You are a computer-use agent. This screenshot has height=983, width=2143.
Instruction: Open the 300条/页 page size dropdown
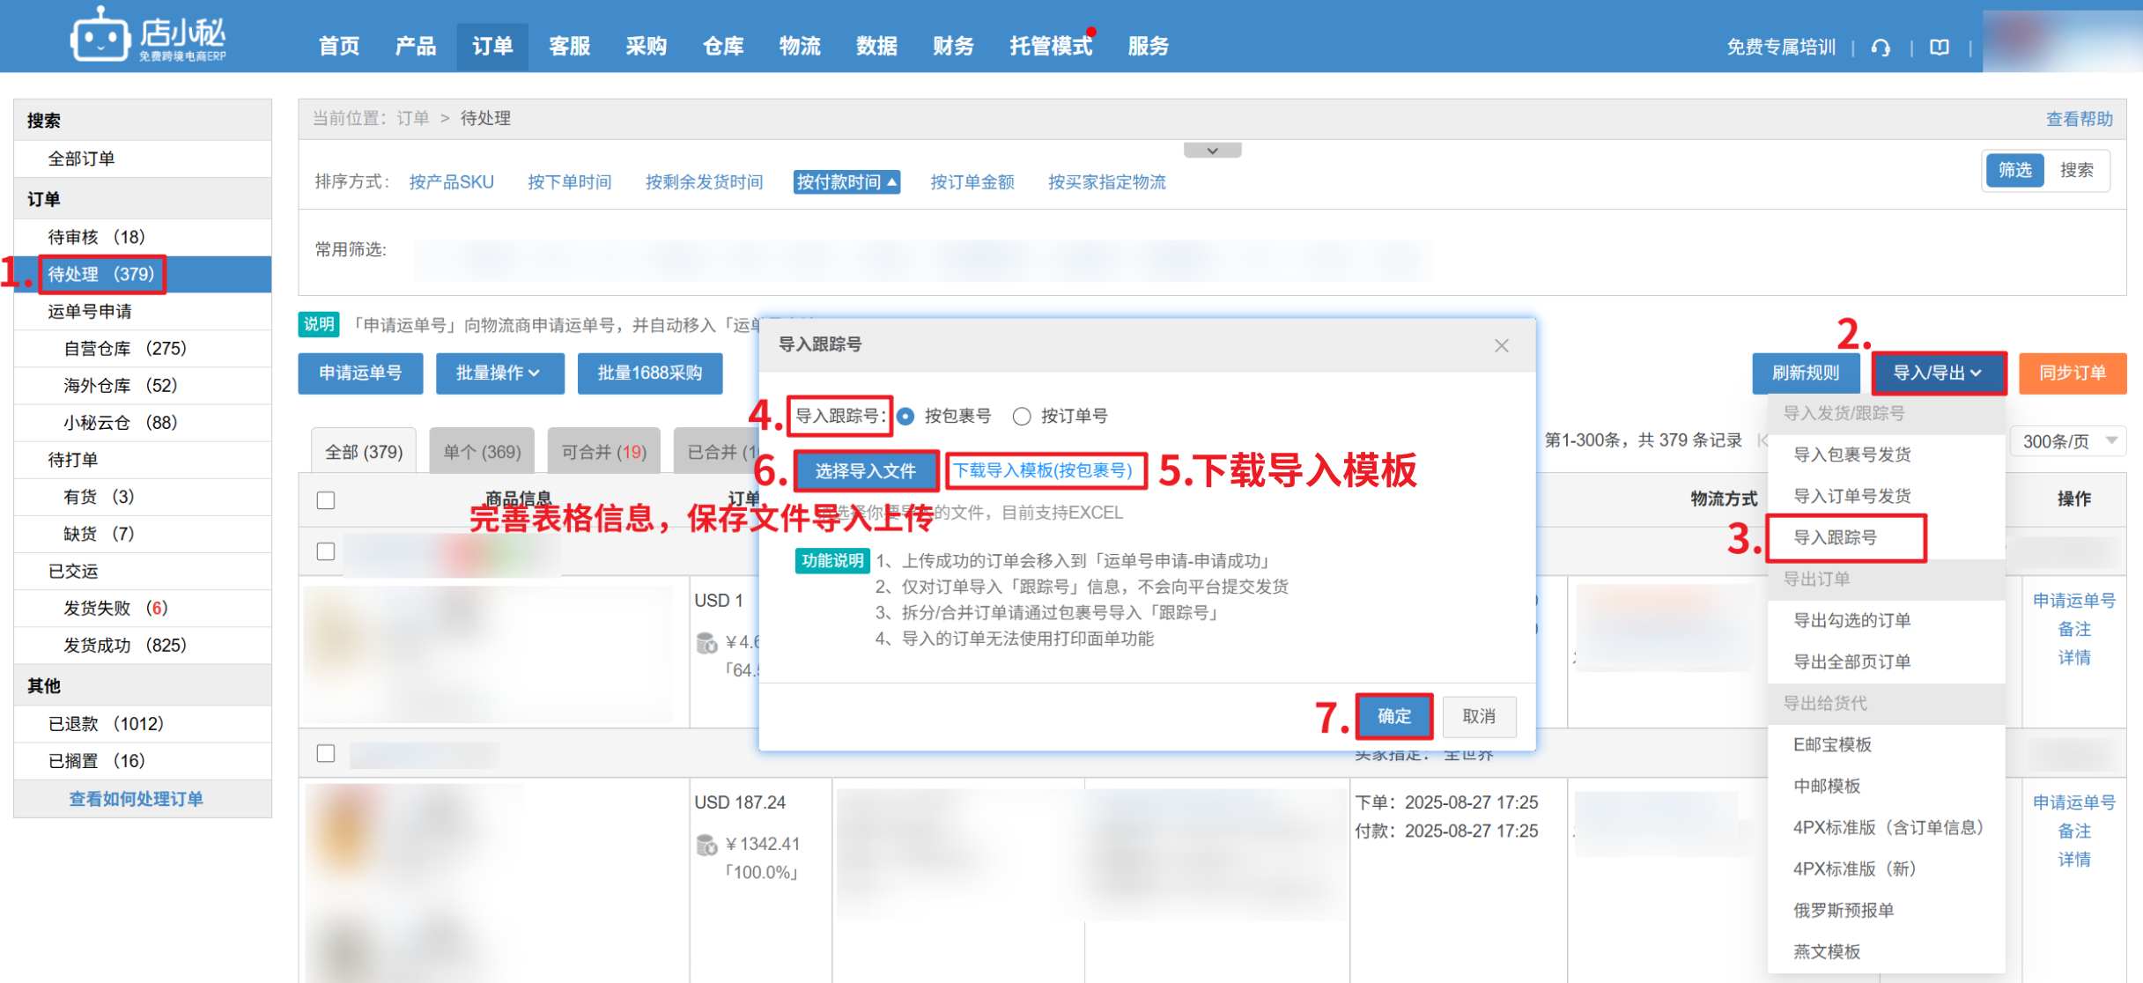(2067, 441)
